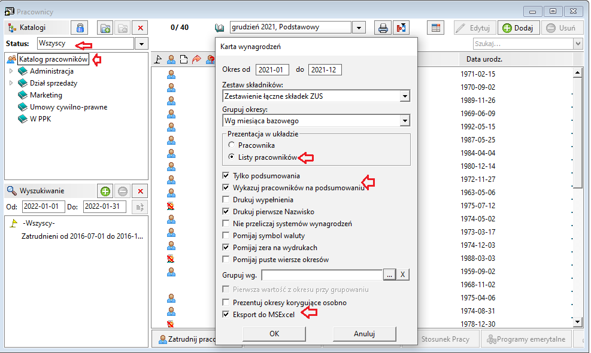Click employee icon in row 1959-09-02

coord(171,272)
